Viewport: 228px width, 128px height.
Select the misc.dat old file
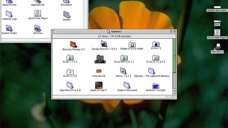99,71
